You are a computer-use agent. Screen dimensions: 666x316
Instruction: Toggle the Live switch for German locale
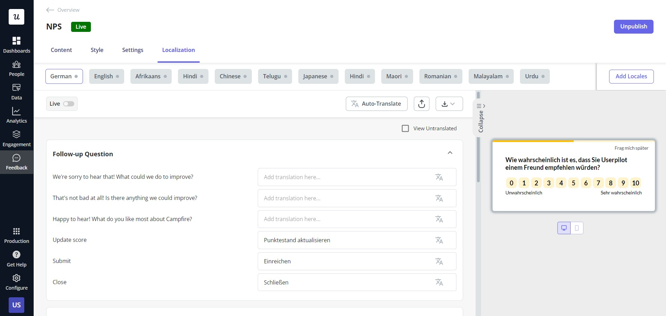click(x=68, y=104)
